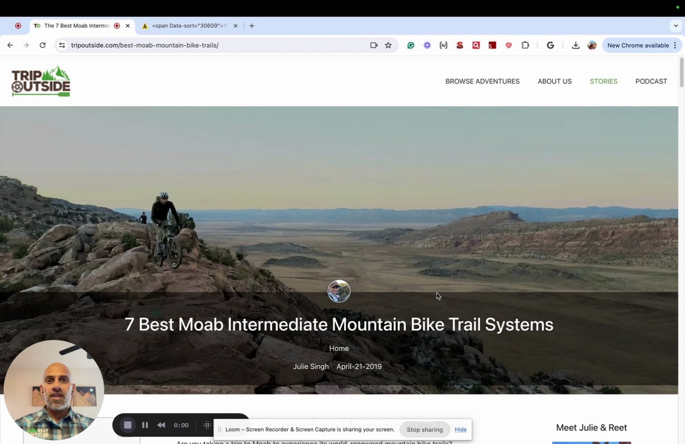Open Stories menu item
685x444 pixels.
pos(603,81)
